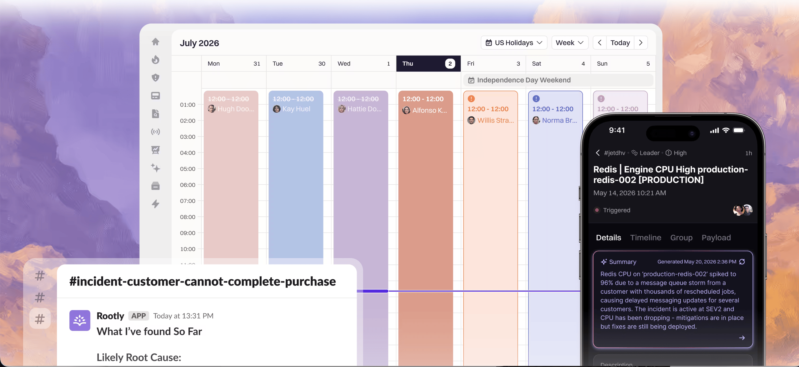Image resolution: width=799 pixels, height=367 pixels.
Task: Select the Fri 3 day header
Action: click(x=493, y=63)
